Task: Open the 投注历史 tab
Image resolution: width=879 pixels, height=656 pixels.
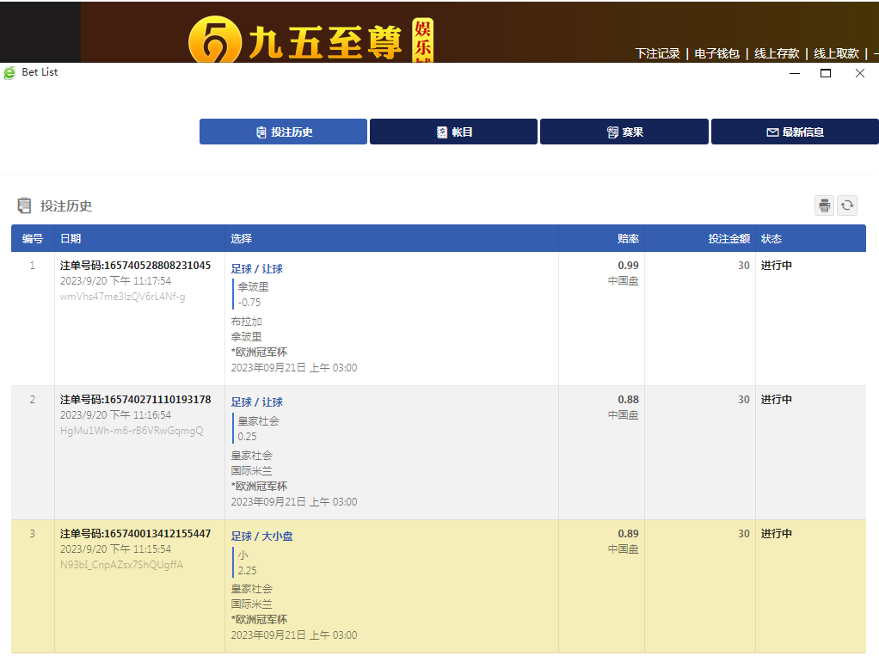Action: [x=284, y=132]
